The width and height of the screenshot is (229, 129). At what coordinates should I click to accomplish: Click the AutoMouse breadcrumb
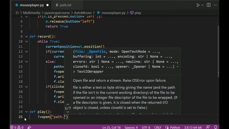click(x=83, y=13)
